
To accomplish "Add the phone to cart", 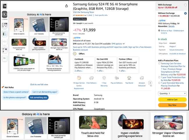I will 172,99.
